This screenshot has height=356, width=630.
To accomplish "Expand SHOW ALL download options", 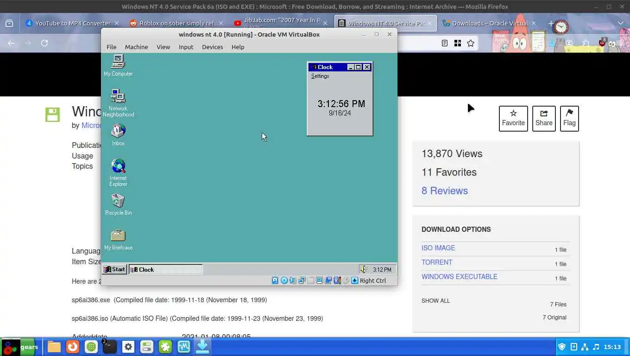I will pyautogui.click(x=436, y=301).
